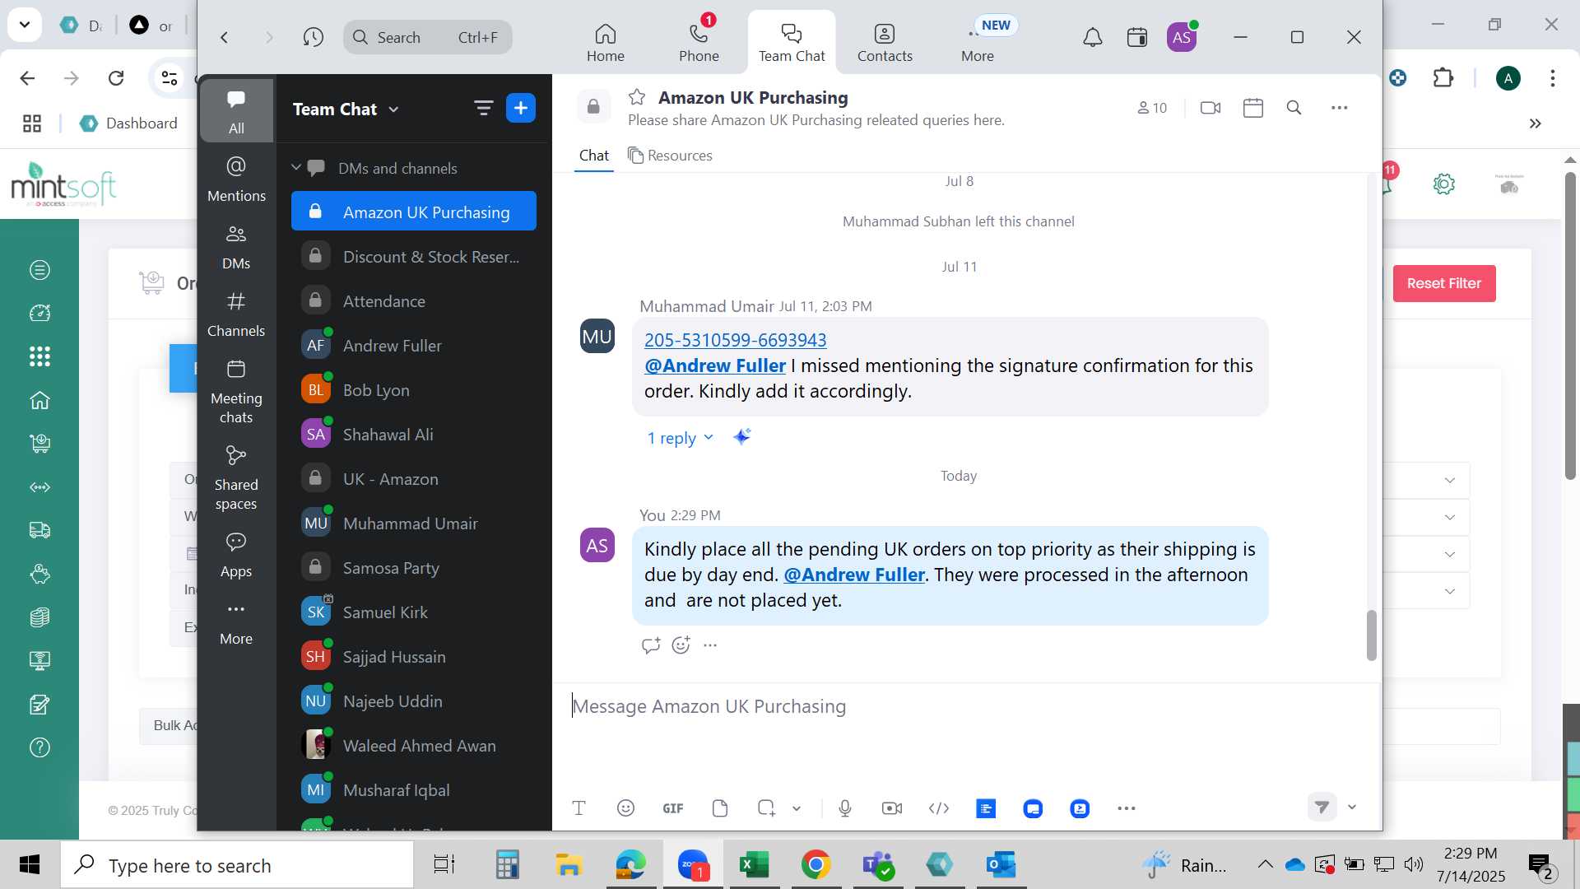Open DMs in sidebar

click(236, 246)
